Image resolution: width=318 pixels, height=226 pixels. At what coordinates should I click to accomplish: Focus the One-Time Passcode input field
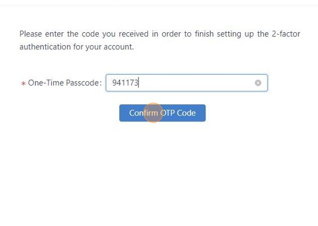pyautogui.click(x=187, y=83)
